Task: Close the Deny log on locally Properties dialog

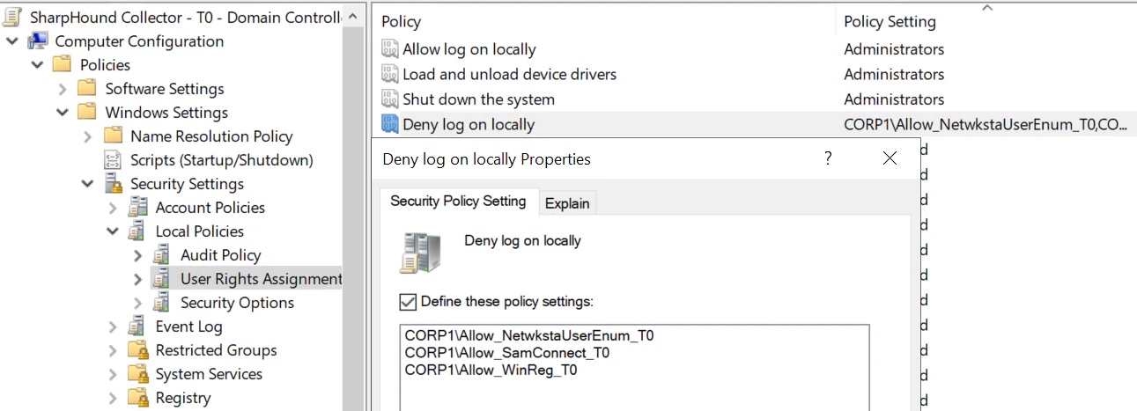Action: 890,158
